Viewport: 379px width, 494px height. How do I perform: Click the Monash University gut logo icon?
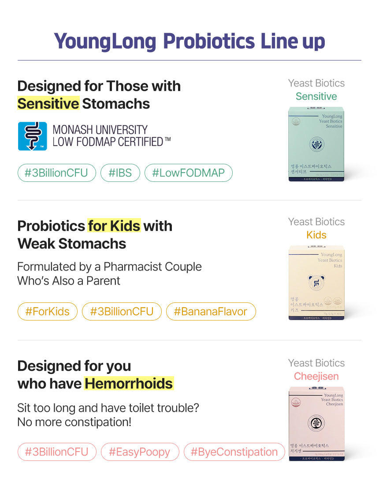(x=33, y=136)
